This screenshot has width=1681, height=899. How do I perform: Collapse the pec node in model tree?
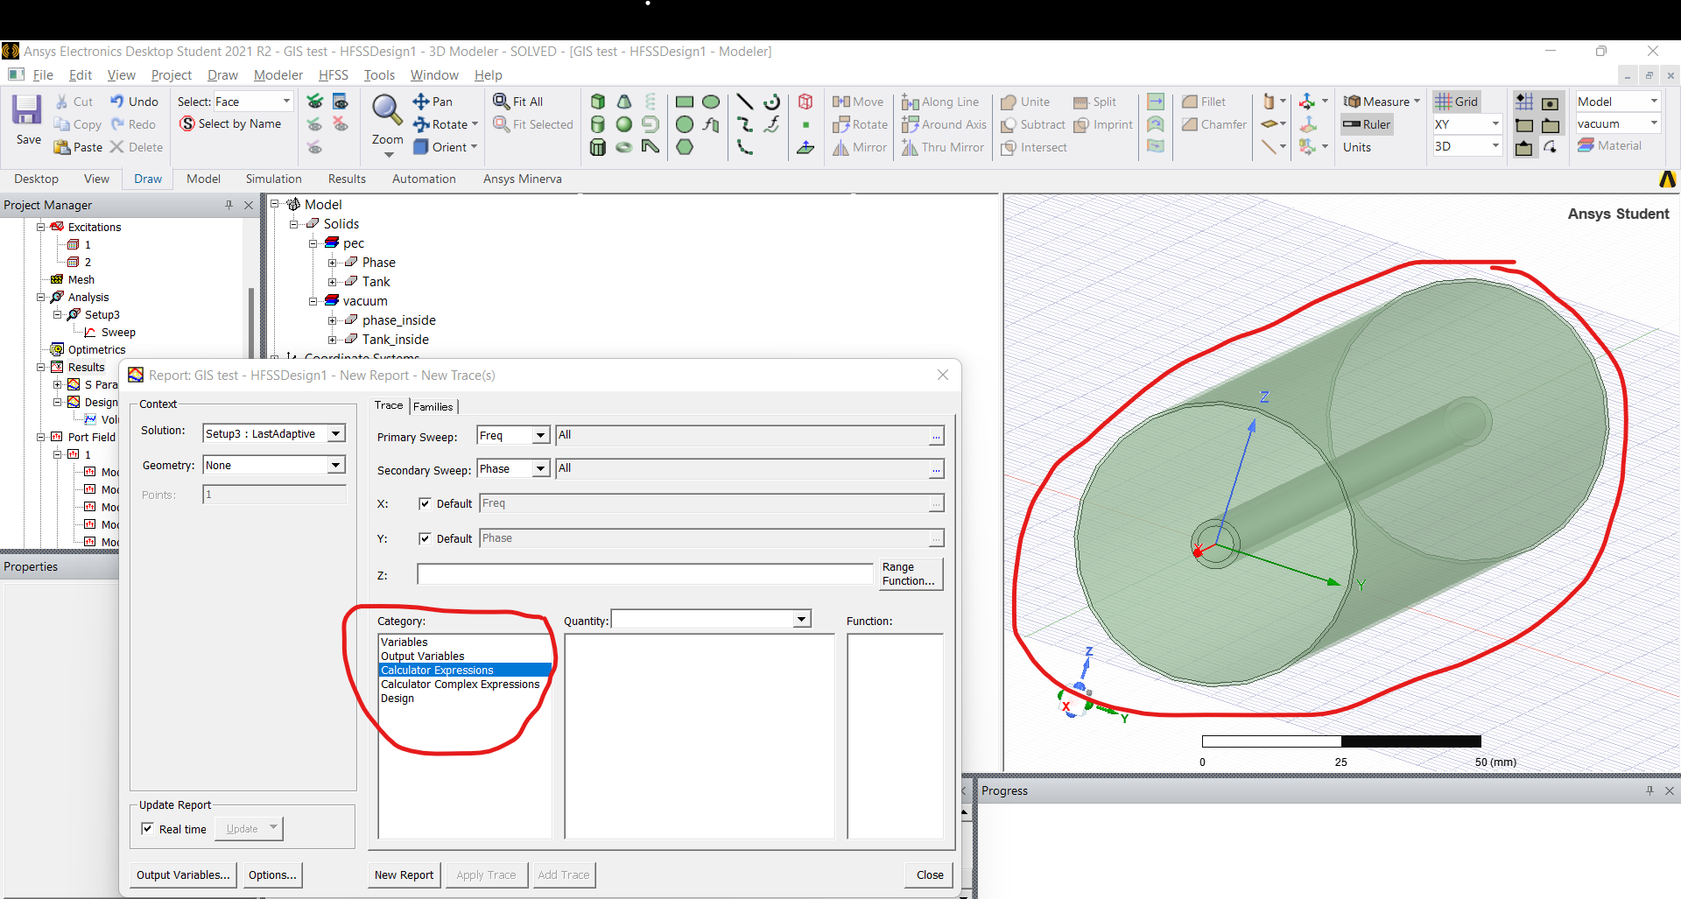point(313,243)
